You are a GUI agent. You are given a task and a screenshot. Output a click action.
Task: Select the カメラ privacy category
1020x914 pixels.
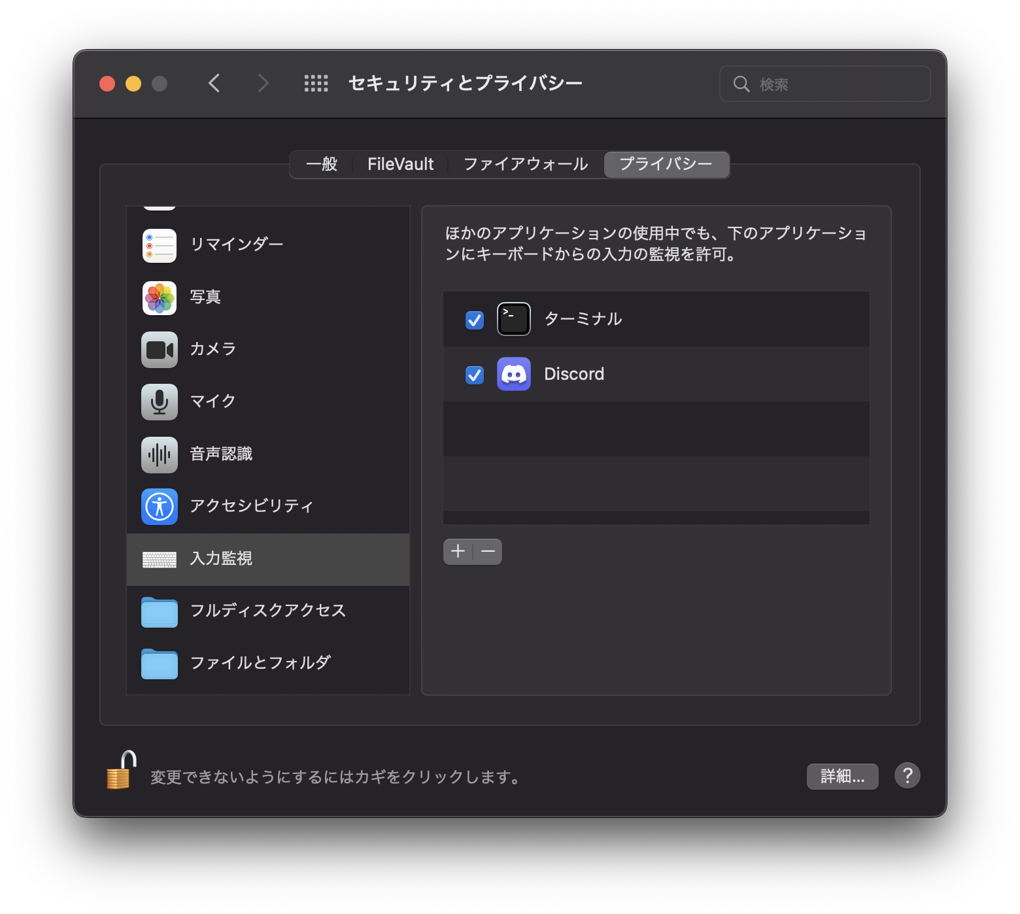pos(211,350)
